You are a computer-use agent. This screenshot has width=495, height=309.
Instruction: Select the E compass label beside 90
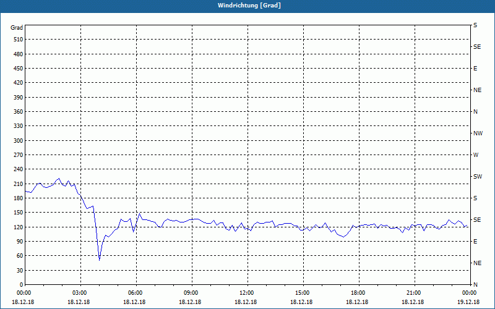[475, 242]
